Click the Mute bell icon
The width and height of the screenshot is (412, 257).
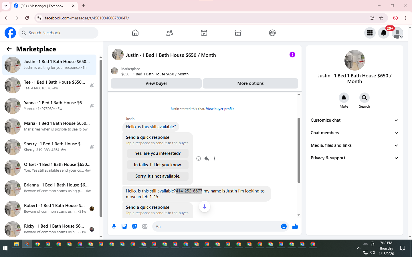pos(344,98)
